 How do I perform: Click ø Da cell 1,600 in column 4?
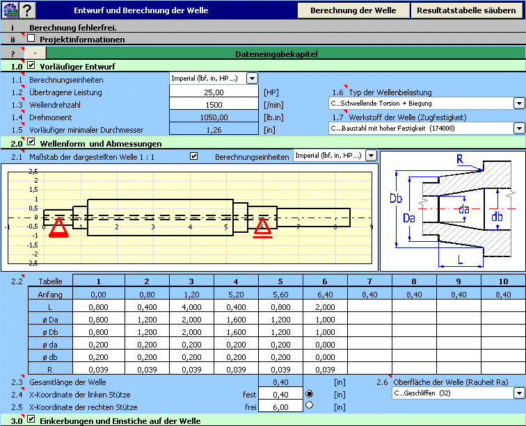click(x=236, y=319)
